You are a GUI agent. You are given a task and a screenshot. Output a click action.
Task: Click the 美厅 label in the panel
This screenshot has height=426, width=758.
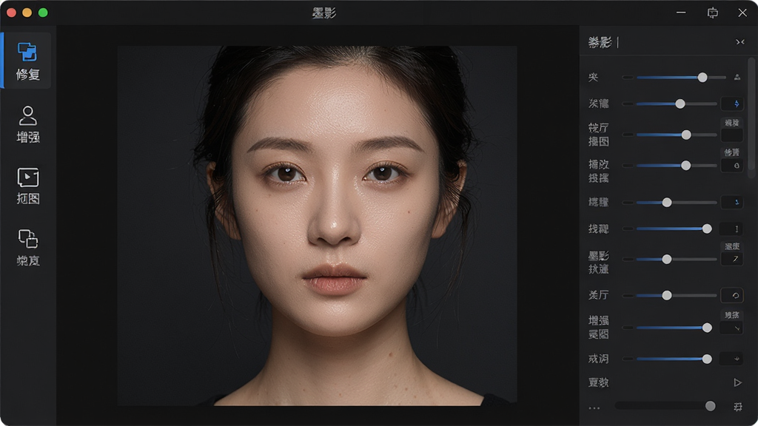(598, 295)
